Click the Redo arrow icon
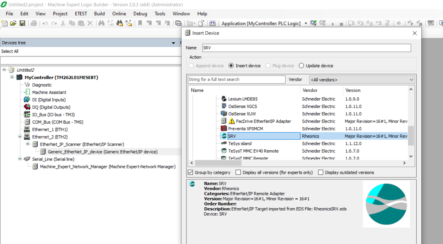Screen dimensions: 443x244 54,23
